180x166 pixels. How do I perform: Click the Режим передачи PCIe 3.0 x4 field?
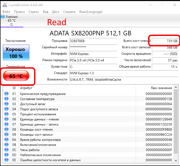point(93,60)
